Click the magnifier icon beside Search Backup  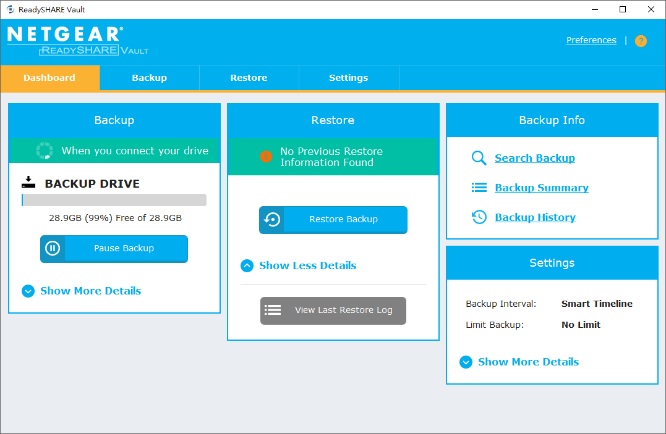pyautogui.click(x=479, y=158)
